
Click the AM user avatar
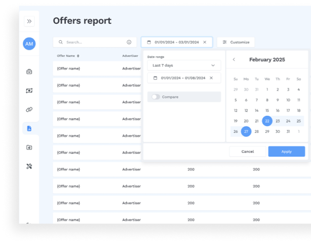(29, 44)
